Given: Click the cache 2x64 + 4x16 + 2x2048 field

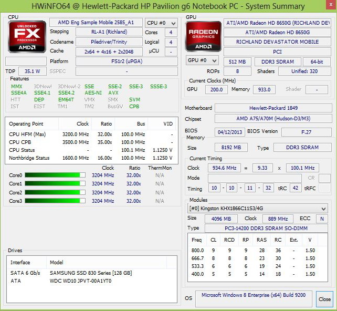Looking at the screenshot, I should 109,52.
